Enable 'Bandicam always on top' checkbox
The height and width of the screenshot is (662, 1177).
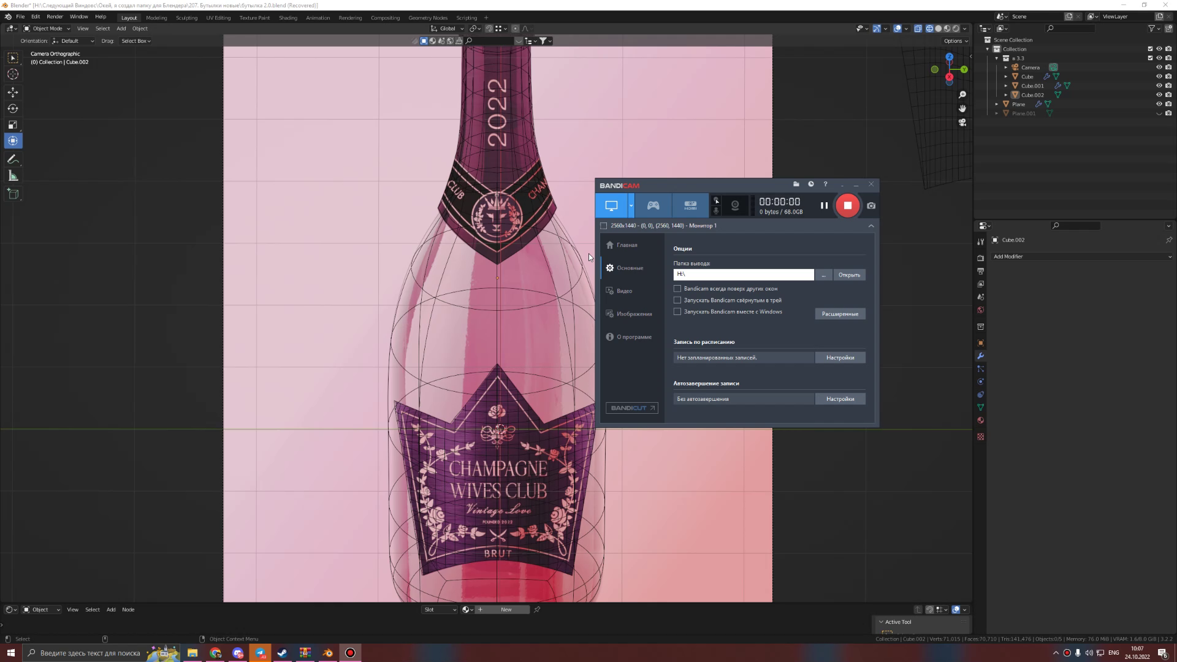[677, 289]
